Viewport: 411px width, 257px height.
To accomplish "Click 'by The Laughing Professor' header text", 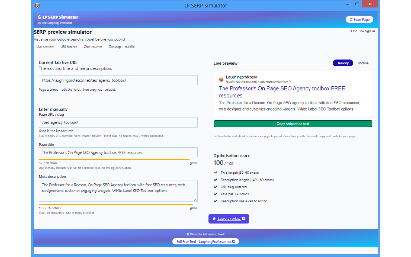I will click(x=55, y=23).
